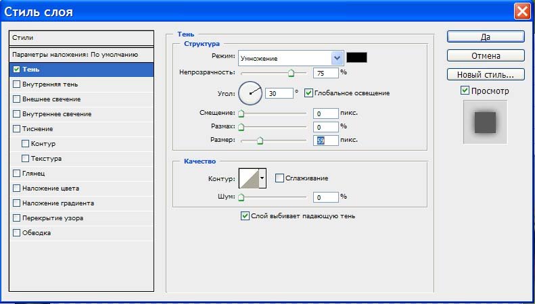Screen dimensions: 535x304
Task: Click the Непрозрачность opacity slider handle
Action: point(292,72)
